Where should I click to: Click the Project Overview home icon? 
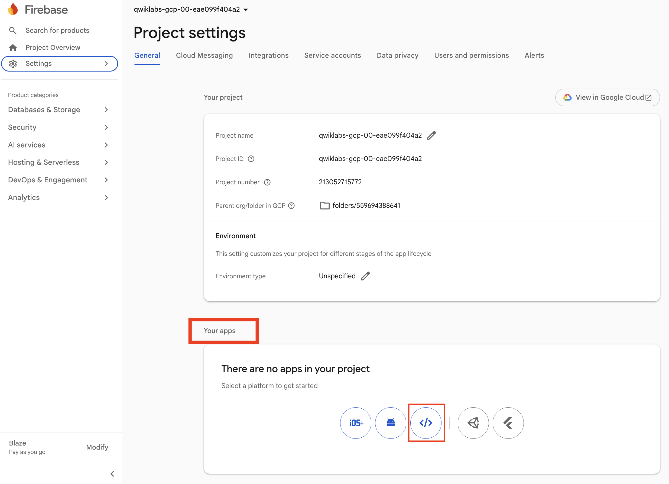13,47
